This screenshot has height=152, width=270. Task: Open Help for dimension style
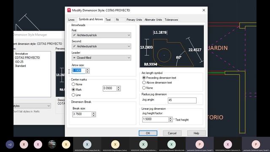click(x=196, y=133)
